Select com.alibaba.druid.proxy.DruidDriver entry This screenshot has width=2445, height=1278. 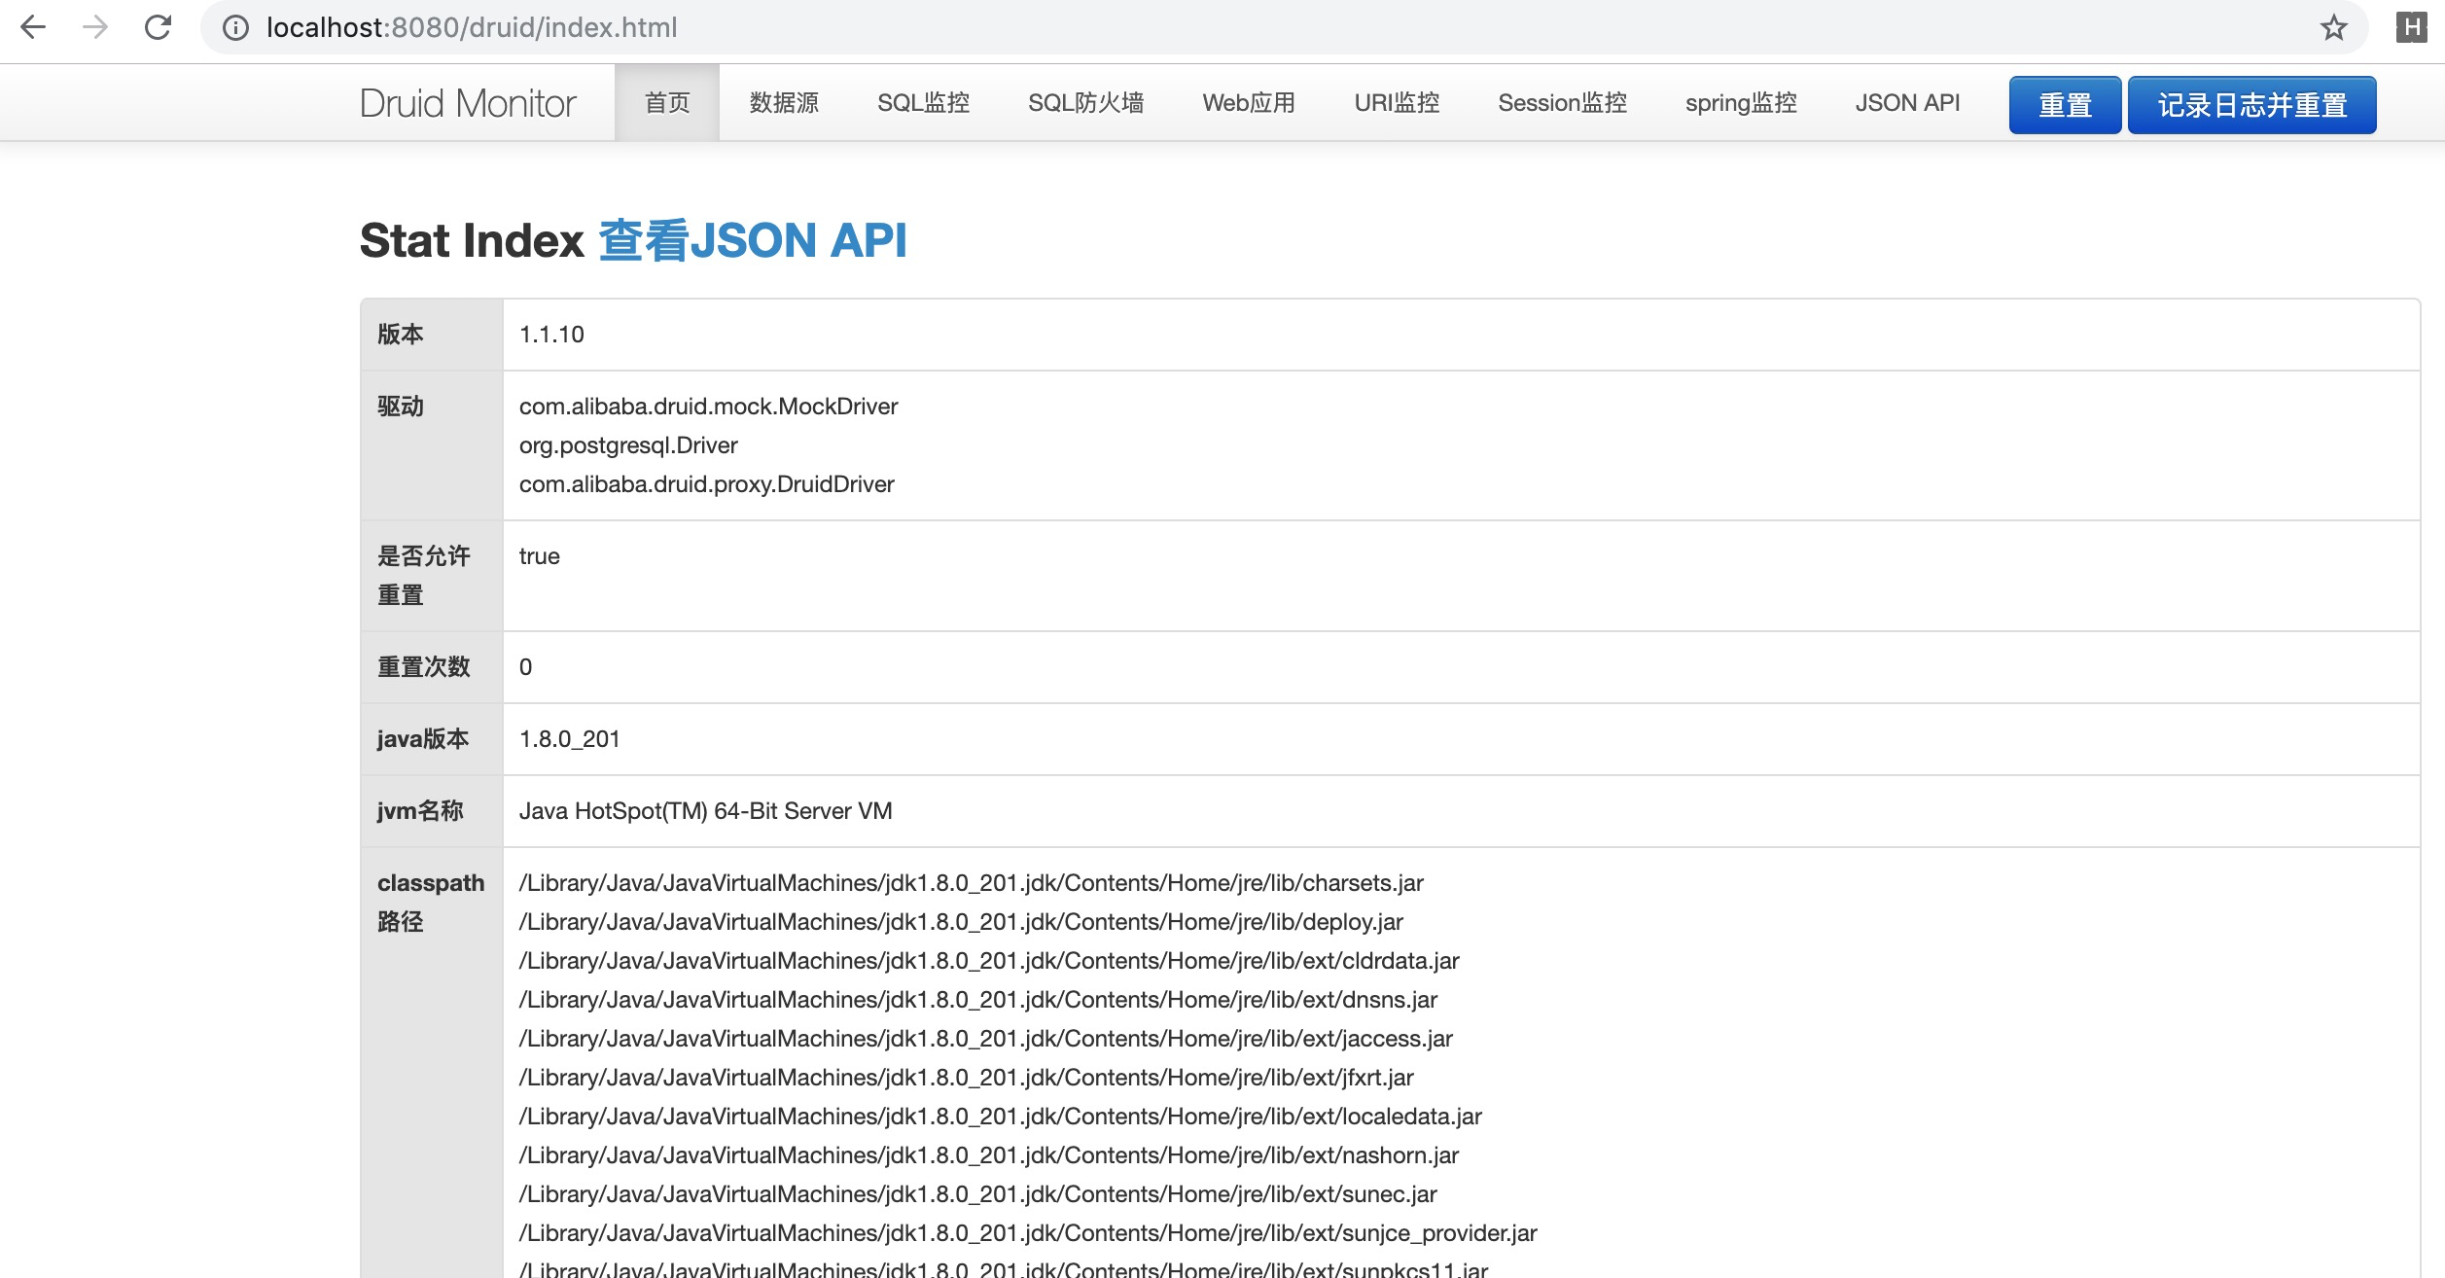pos(706,484)
